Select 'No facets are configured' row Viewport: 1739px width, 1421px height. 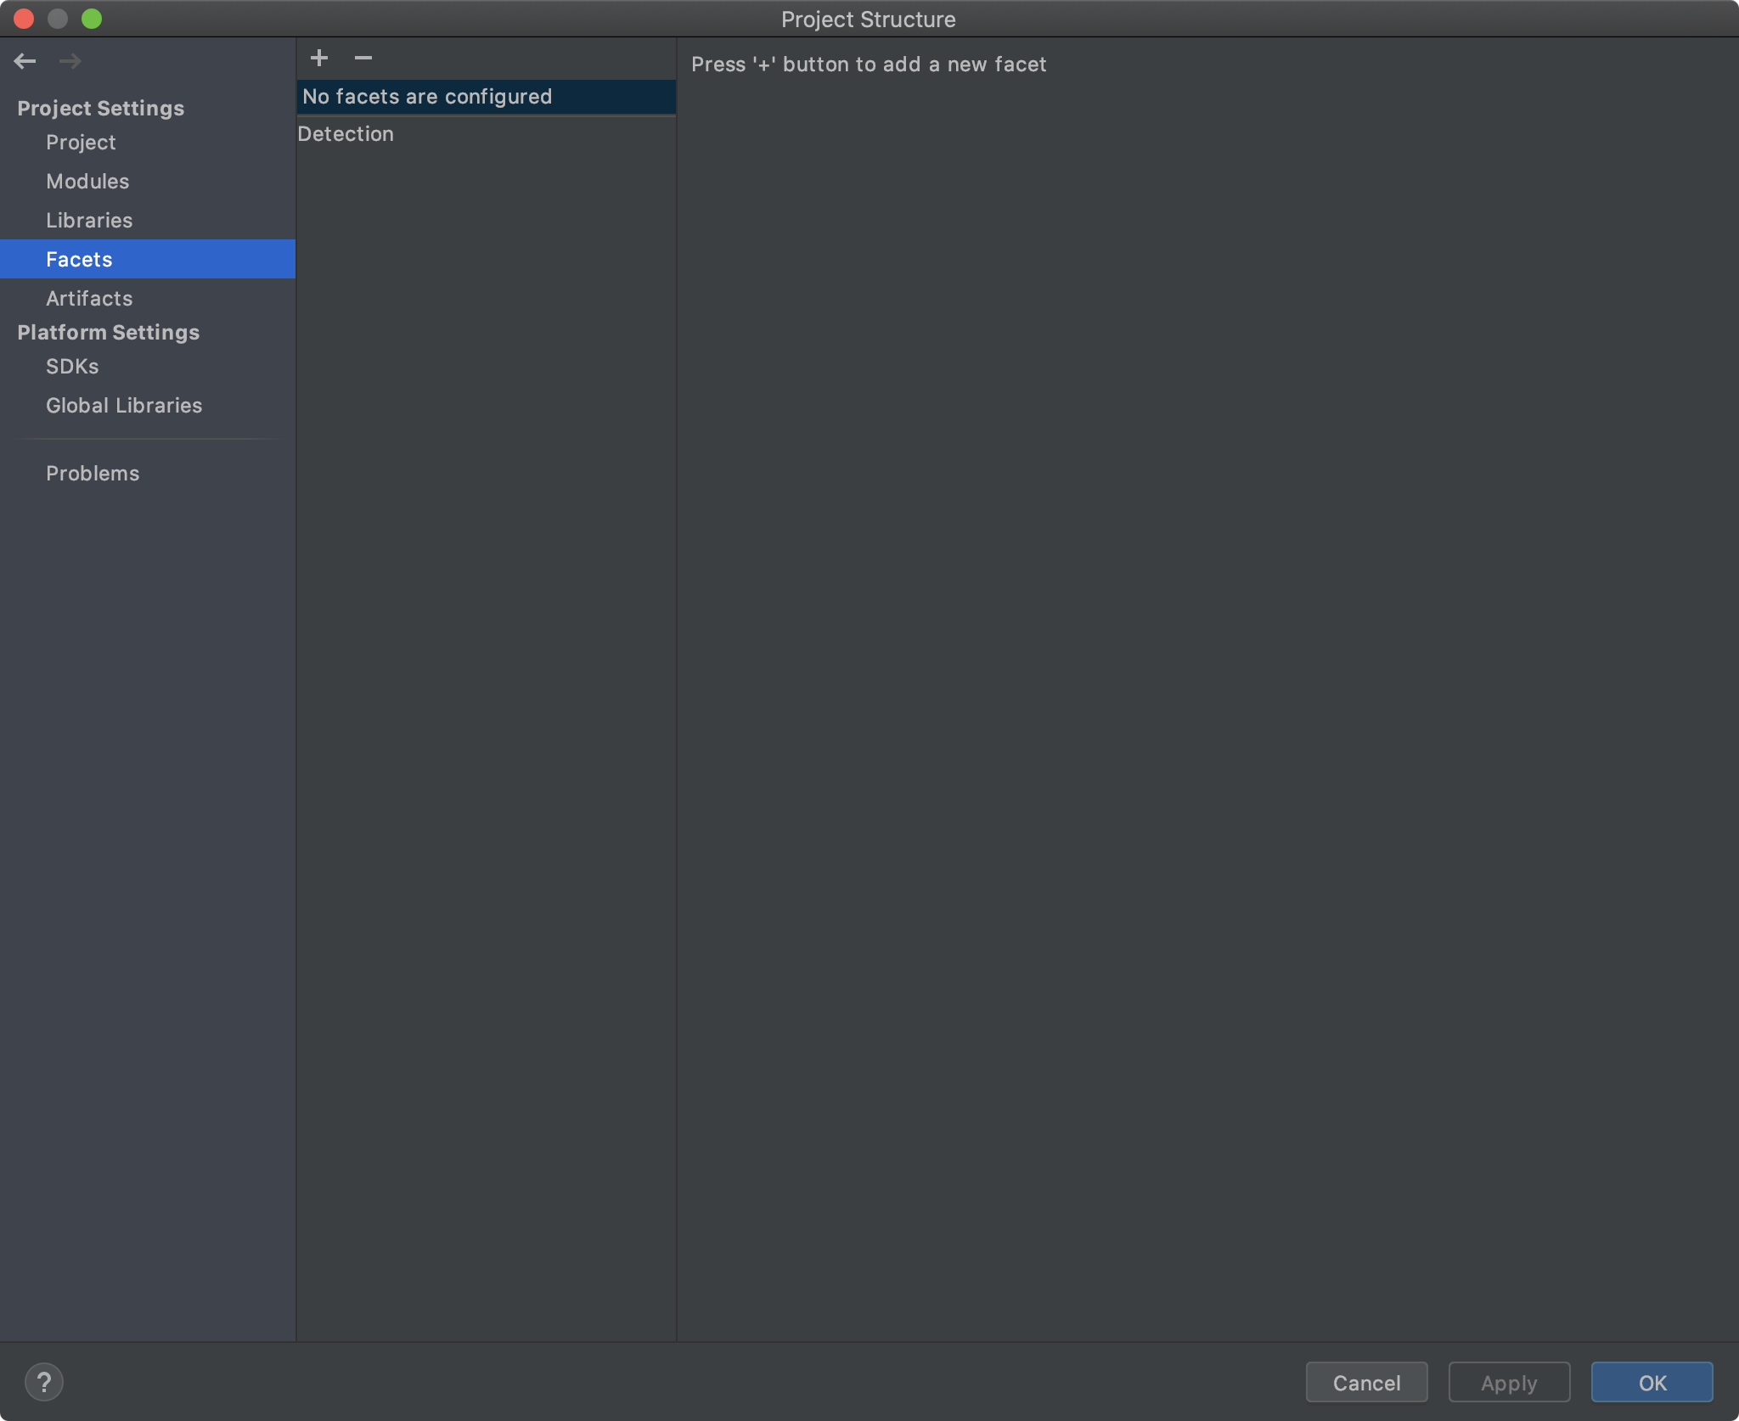point(427,97)
